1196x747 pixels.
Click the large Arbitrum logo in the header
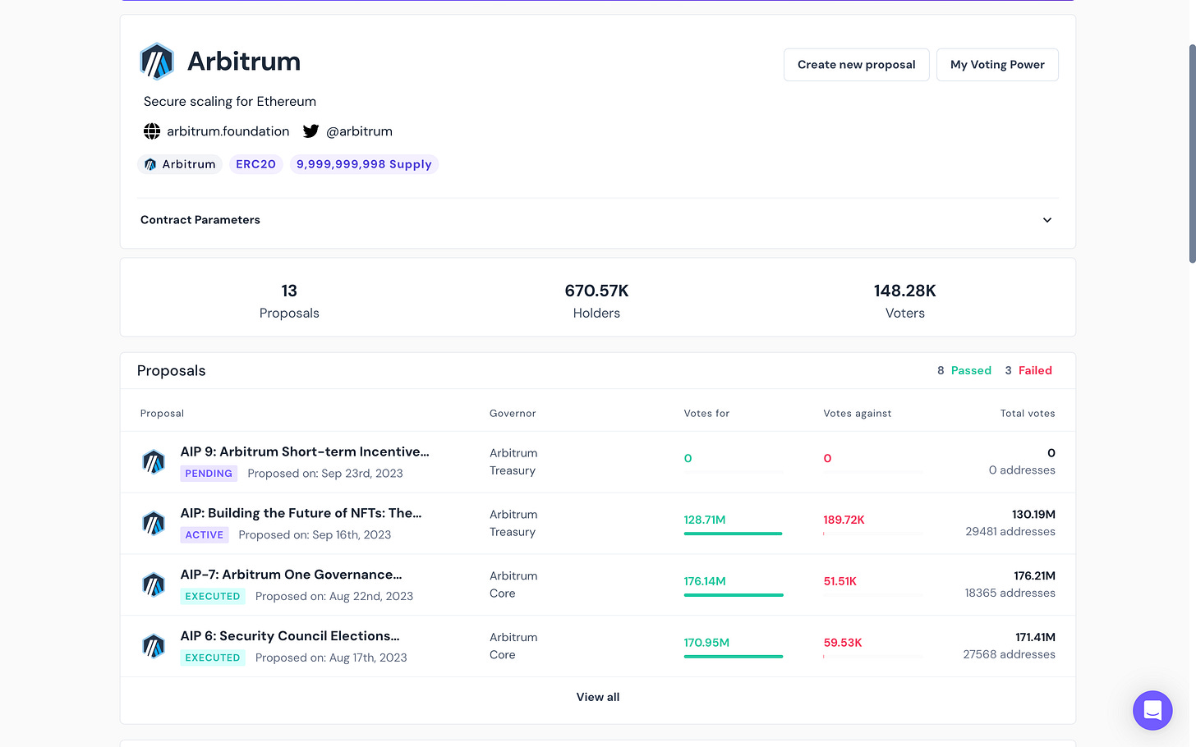pyautogui.click(x=157, y=62)
